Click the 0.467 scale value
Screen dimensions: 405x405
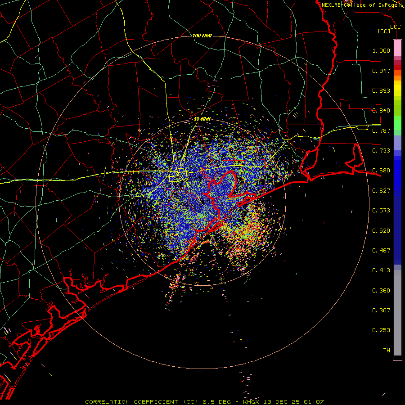pyautogui.click(x=381, y=251)
